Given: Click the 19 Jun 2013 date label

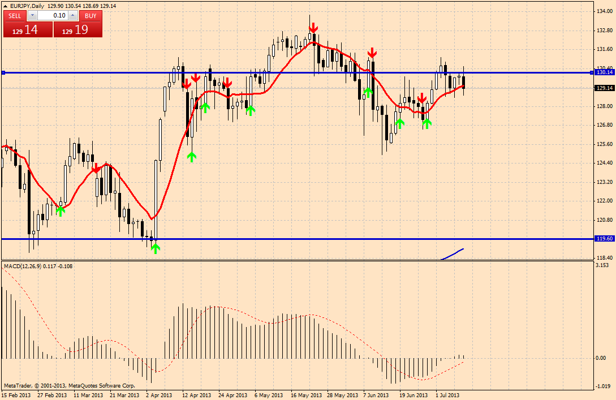Looking at the screenshot, I should point(413,395).
